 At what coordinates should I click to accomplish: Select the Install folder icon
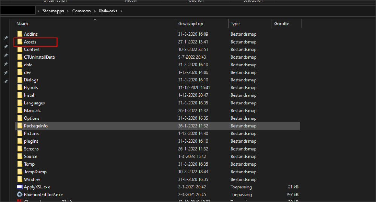pyautogui.click(x=20, y=95)
